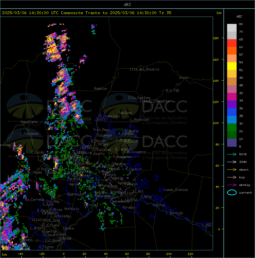The width and height of the screenshot is (255, 258).
Task: Click the Tulumaya map label
Action: [105, 135]
